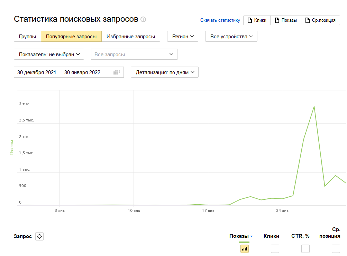347x256 pixels.
Task: Click the Скачать статистику link
Action: coord(220,20)
